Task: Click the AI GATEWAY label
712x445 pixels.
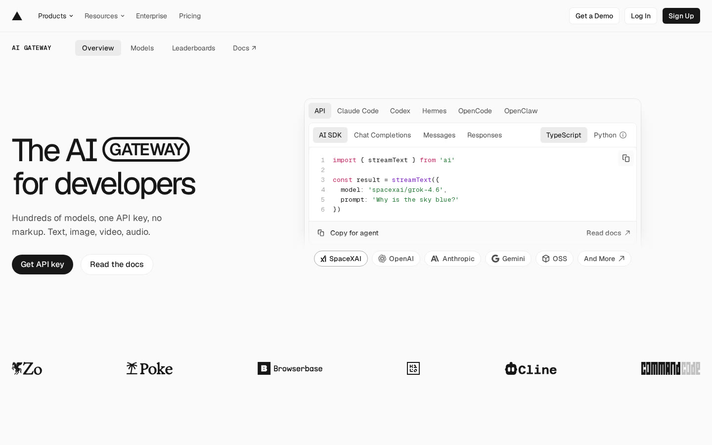Action: 32,48
